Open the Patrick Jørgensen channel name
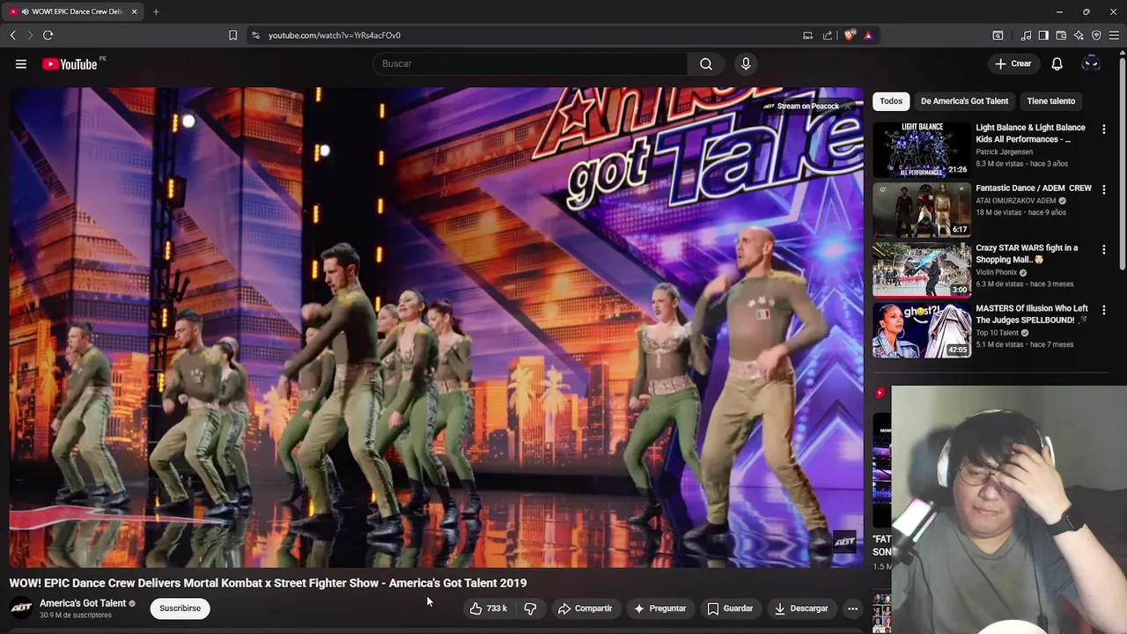This screenshot has width=1127, height=634. 1004,151
